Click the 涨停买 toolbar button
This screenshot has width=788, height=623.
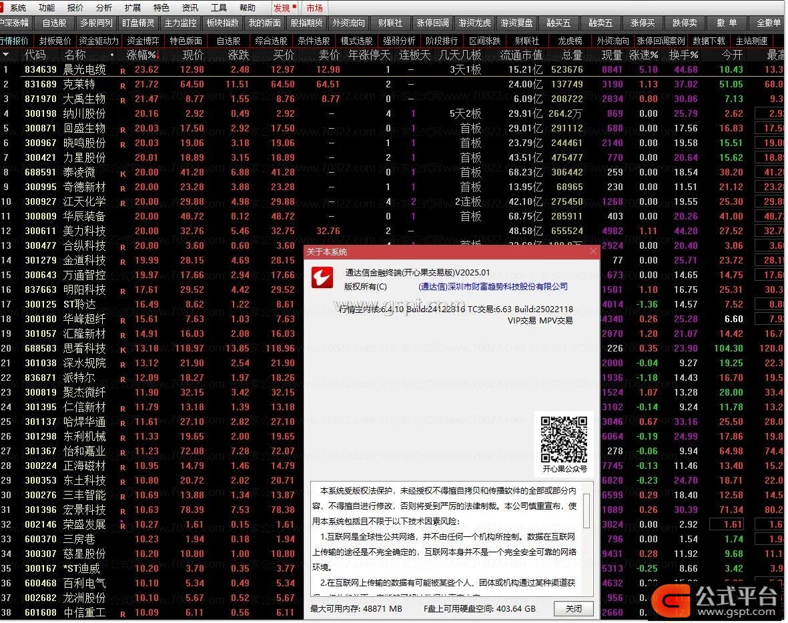643,23
